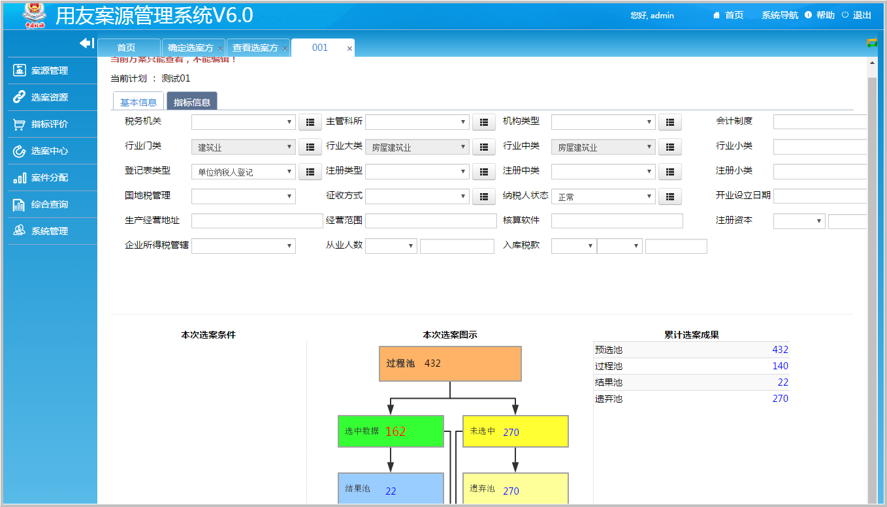Click the list button beside 税务机关
The width and height of the screenshot is (887, 507).
point(310,122)
